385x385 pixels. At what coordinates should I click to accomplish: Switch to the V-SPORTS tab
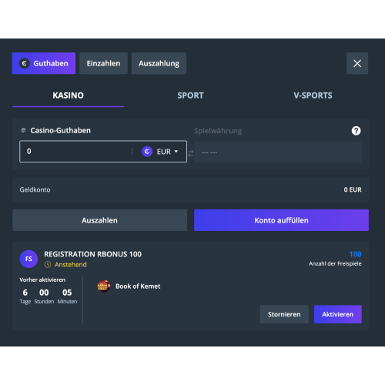(x=313, y=95)
